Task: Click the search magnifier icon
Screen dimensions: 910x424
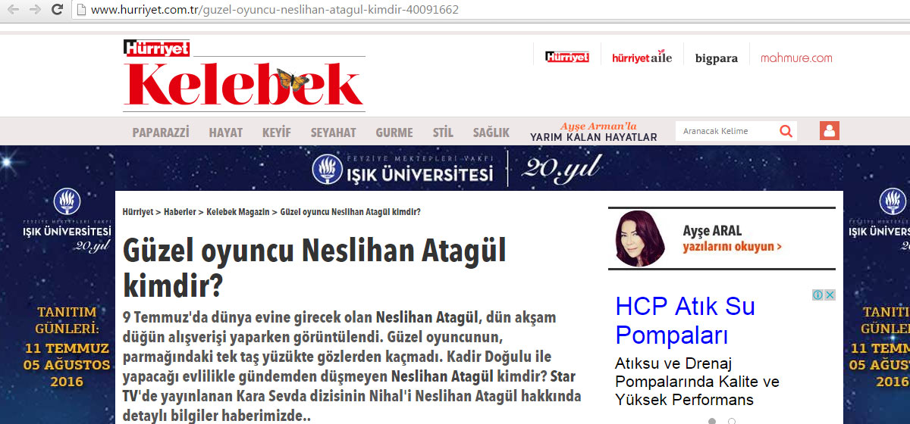Action: click(x=786, y=131)
